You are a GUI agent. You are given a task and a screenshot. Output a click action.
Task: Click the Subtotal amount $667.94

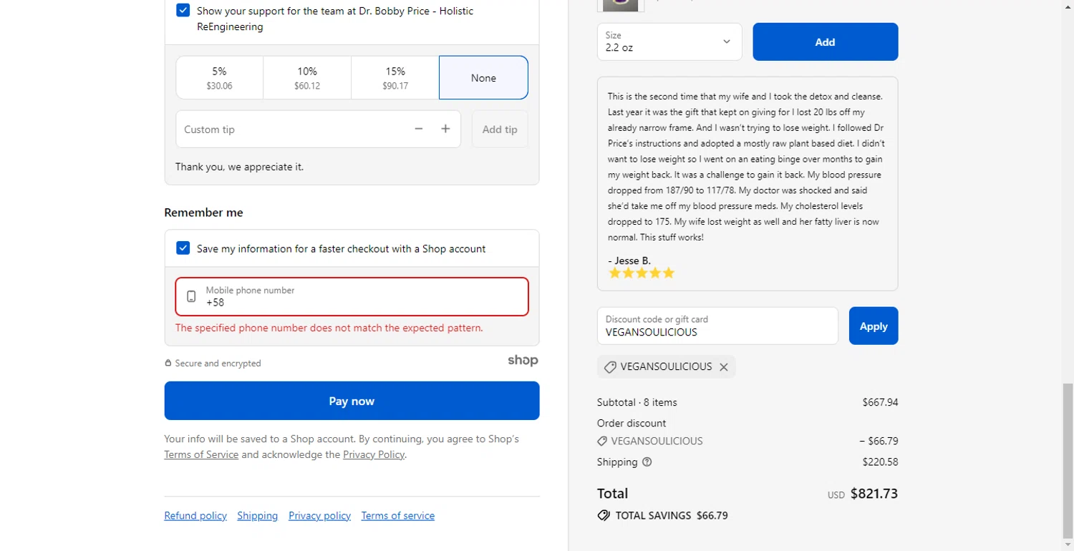coord(880,402)
